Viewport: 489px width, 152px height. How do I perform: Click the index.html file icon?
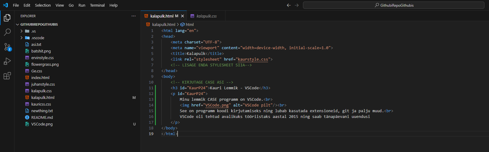coord(27,78)
